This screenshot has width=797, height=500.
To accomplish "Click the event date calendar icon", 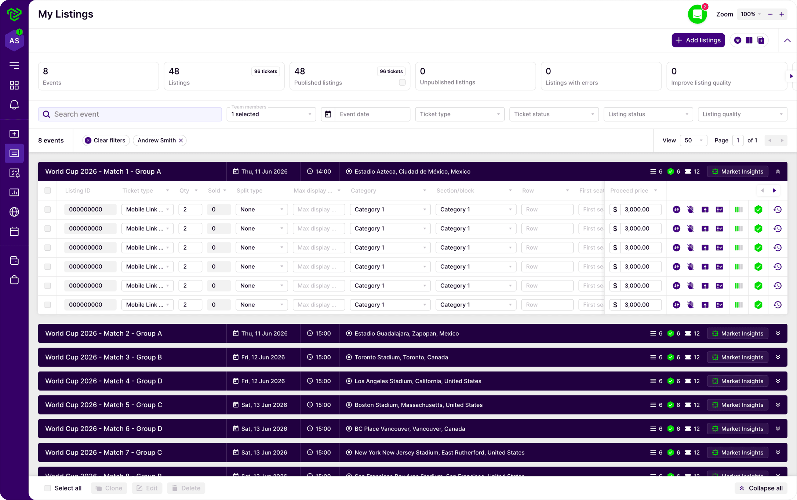I will 328,114.
